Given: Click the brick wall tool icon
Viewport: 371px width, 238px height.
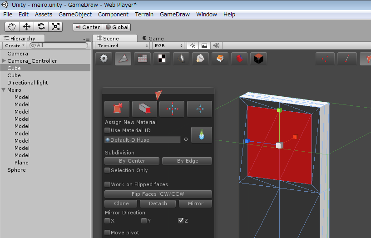Looking at the screenshot, I should [x=143, y=59].
